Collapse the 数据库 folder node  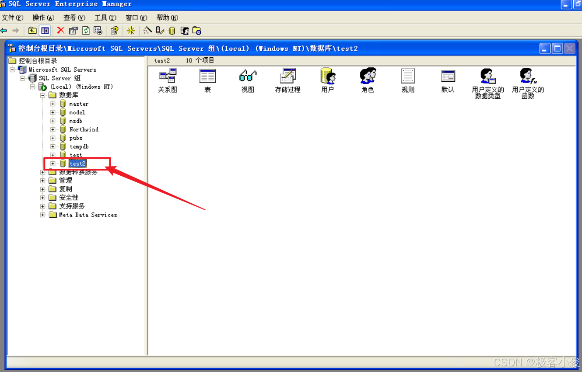point(42,95)
